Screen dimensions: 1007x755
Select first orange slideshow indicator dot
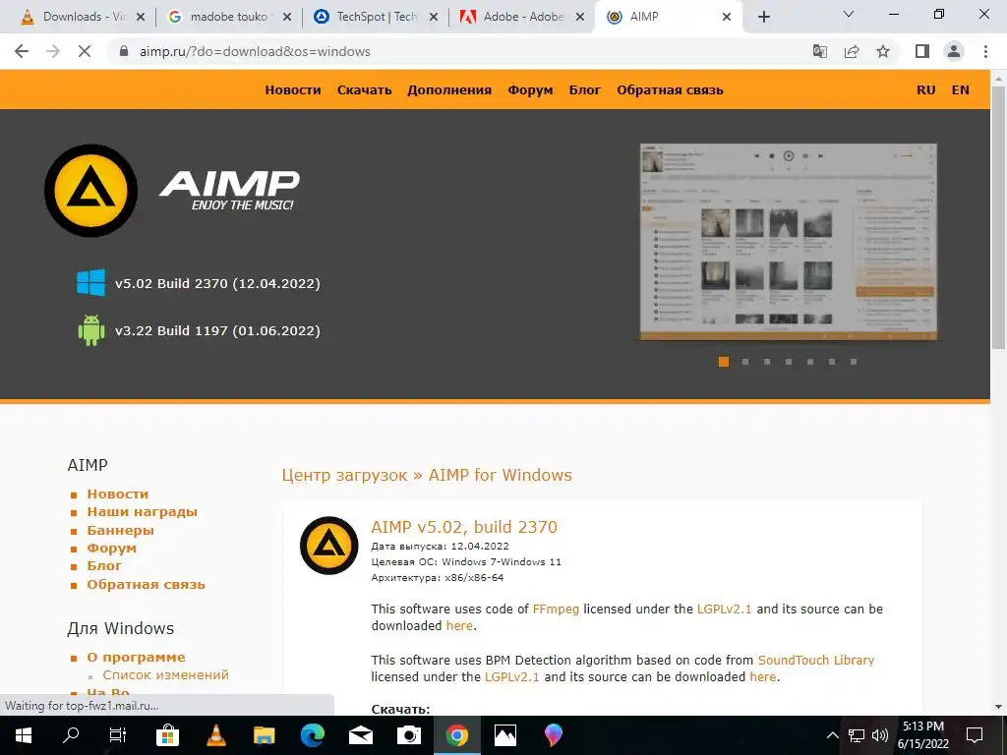click(x=723, y=362)
